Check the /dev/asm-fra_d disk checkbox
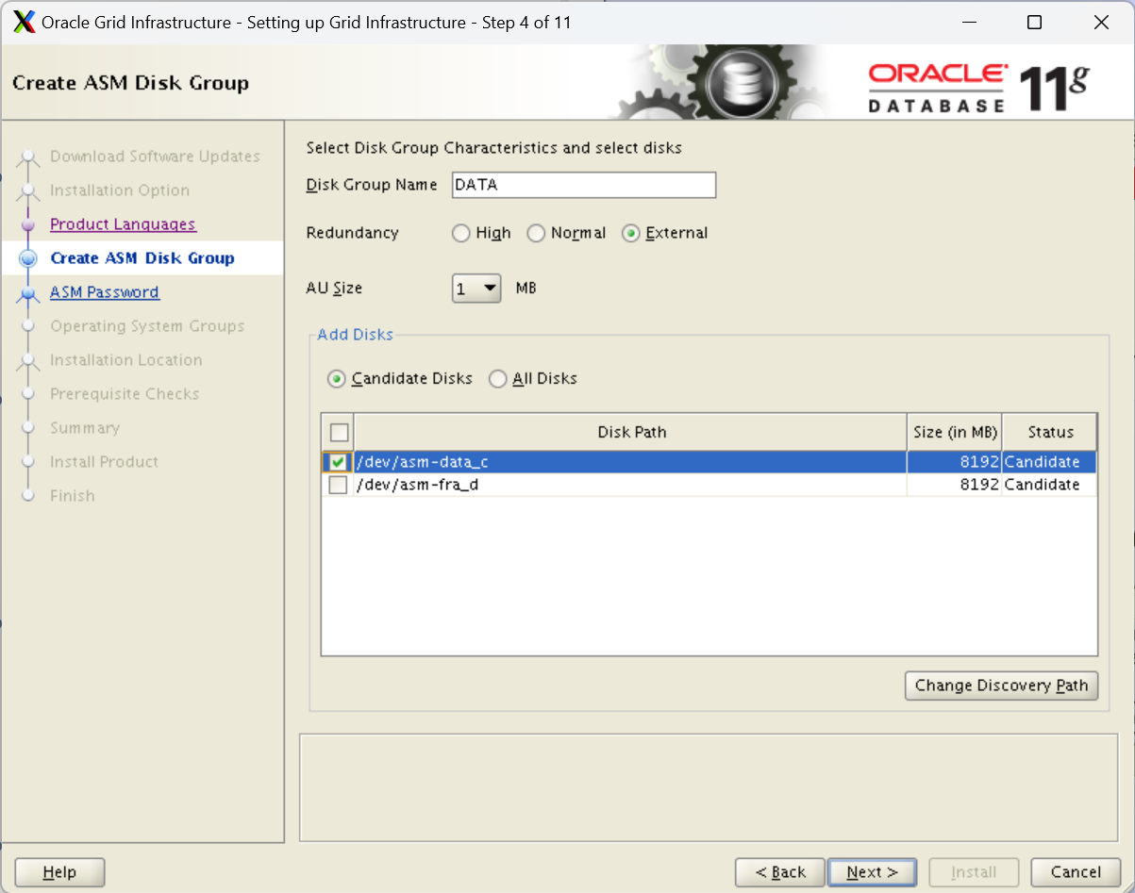The height and width of the screenshot is (893, 1135). tap(338, 485)
